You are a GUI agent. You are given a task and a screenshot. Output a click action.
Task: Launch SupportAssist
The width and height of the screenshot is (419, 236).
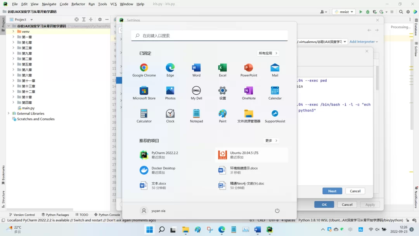(275, 116)
